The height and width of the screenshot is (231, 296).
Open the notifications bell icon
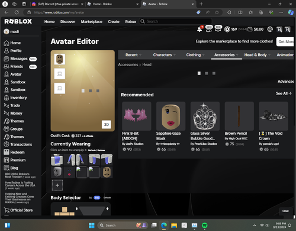[200, 30]
